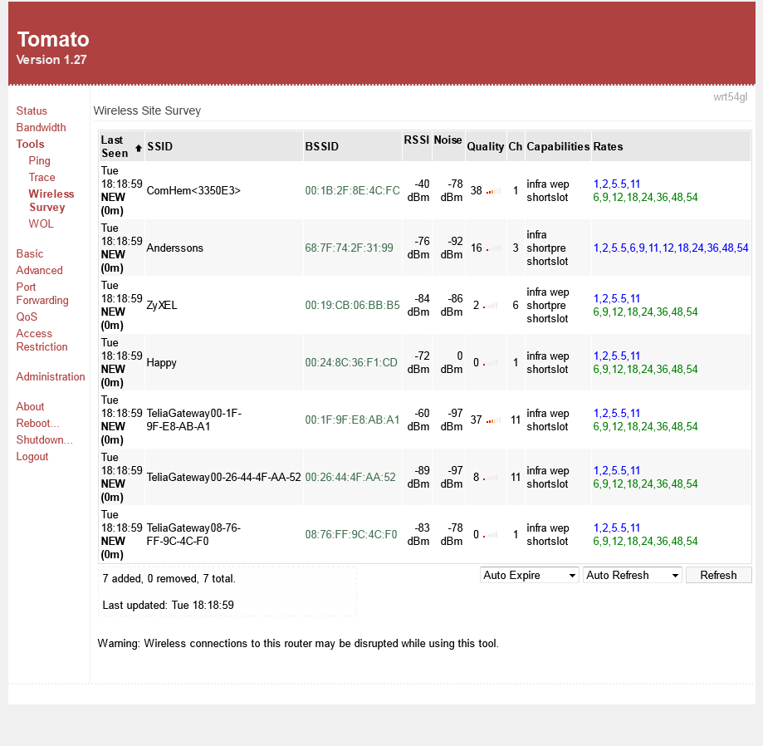
Task: Open the Auto Expire dropdown
Action: point(529,575)
